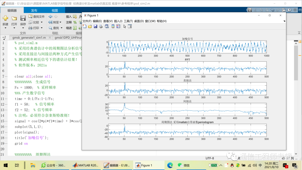
Task: Switch to the Editor (编辑器) ribbon tab
Action: pos(12,10)
